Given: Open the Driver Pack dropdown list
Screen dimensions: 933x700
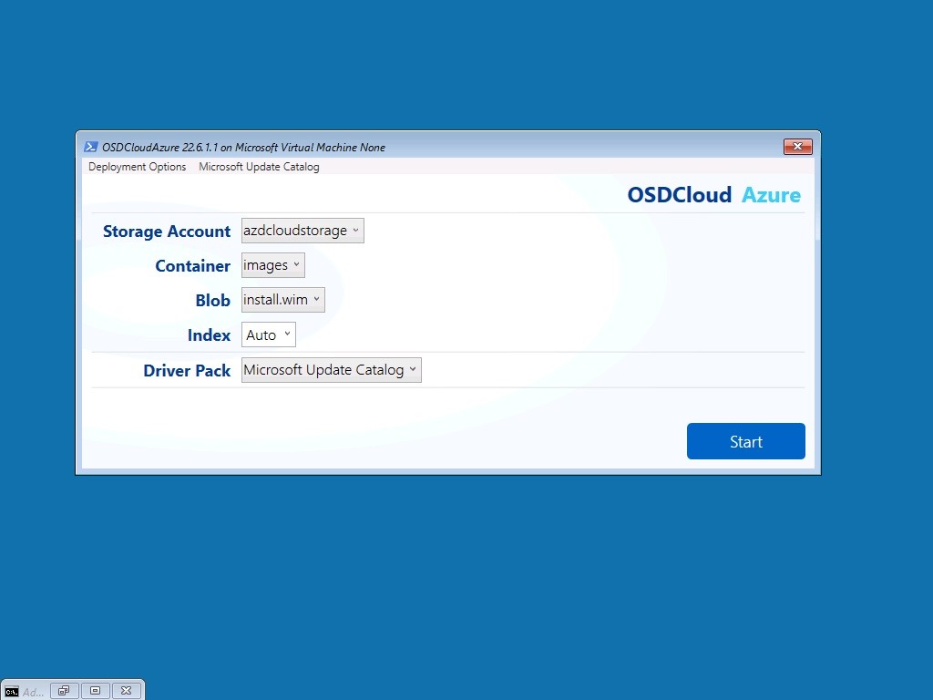Looking at the screenshot, I should tap(332, 370).
